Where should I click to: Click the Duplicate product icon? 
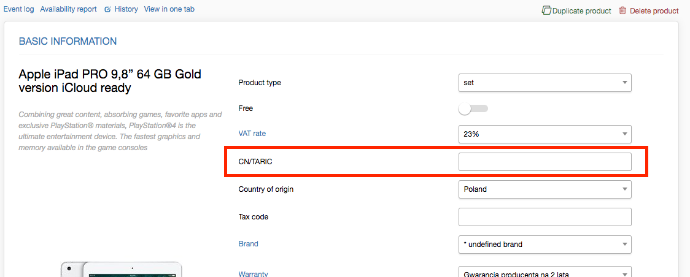tap(546, 10)
